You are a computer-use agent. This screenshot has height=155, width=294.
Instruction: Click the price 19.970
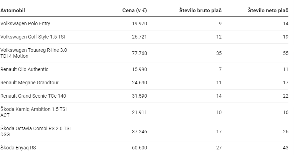tap(139, 23)
